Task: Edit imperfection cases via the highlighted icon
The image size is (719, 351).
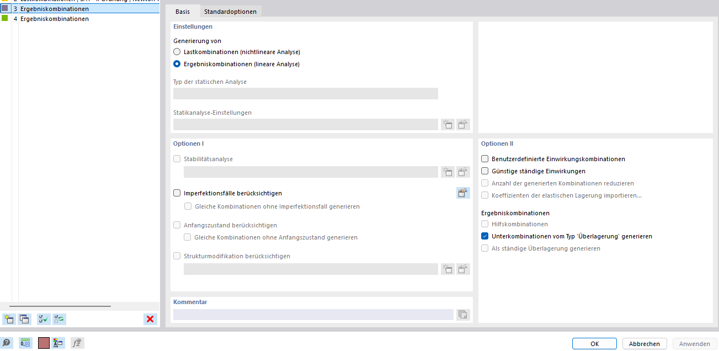Action: pyautogui.click(x=462, y=193)
